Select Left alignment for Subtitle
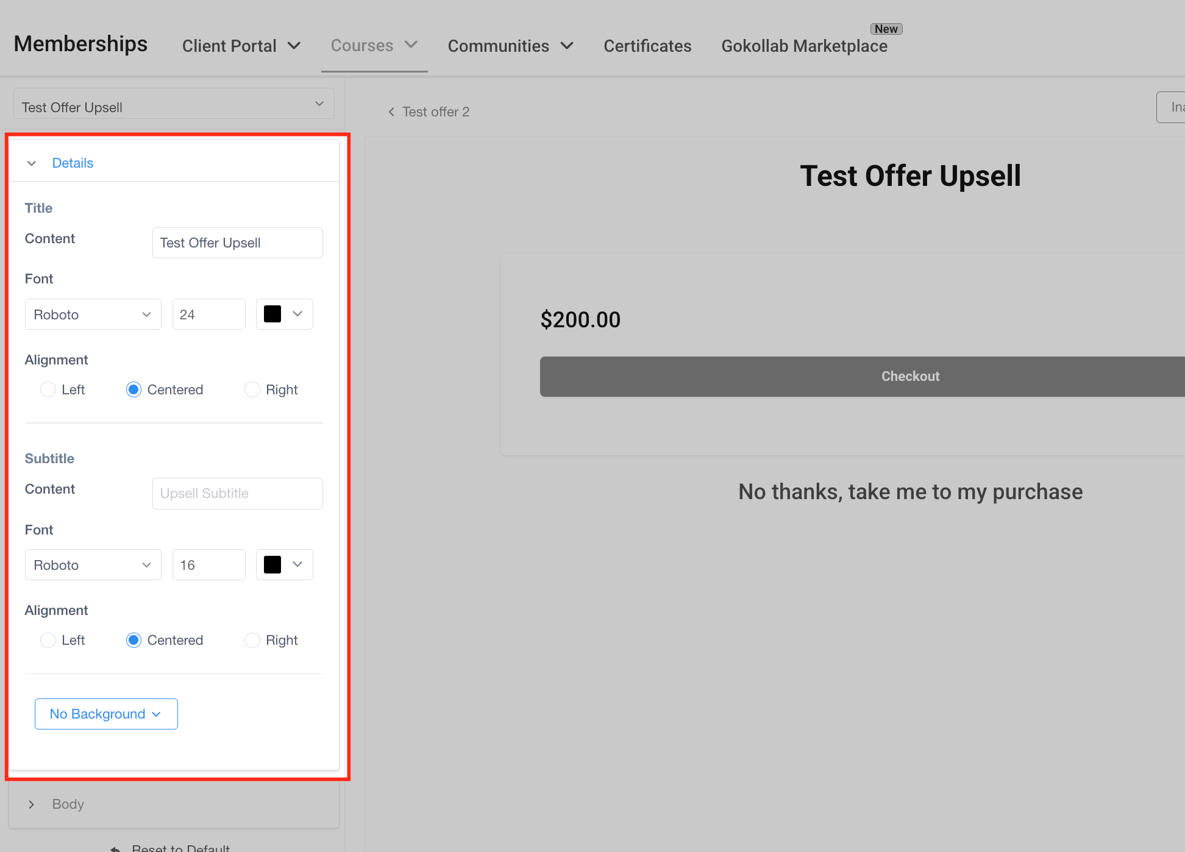The height and width of the screenshot is (852, 1185). (x=48, y=640)
